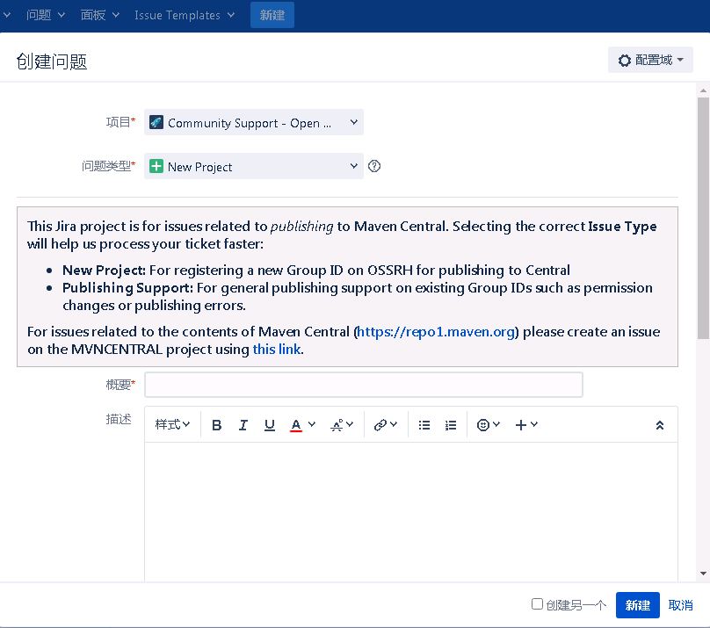Insert a bulleted list

(424, 425)
